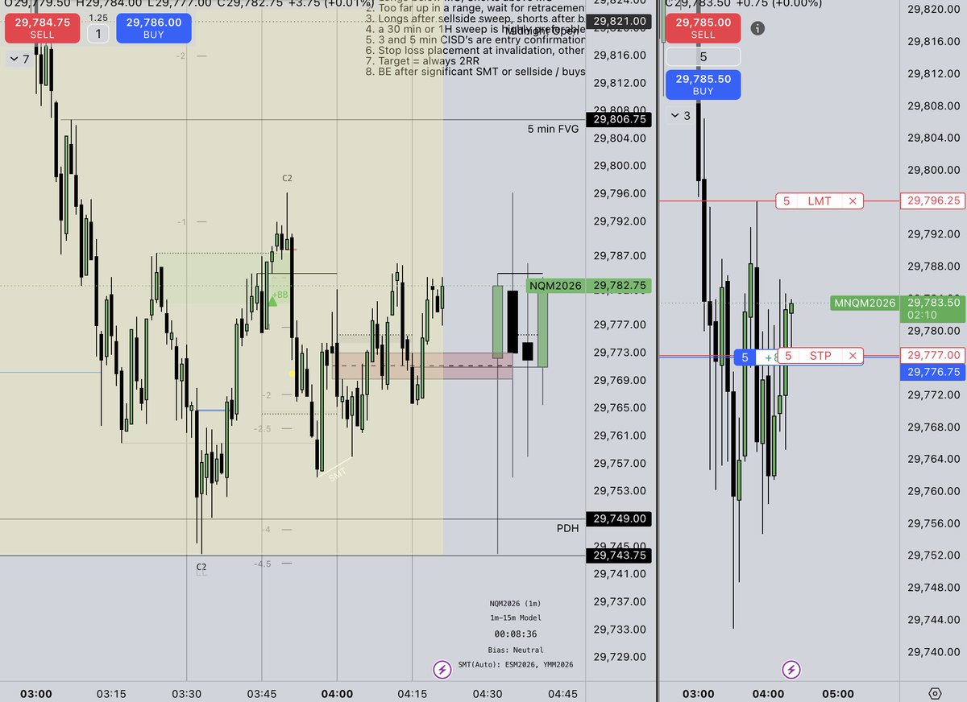Click the 29,777.00 stop price label
The height and width of the screenshot is (702, 967).
[x=932, y=355]
